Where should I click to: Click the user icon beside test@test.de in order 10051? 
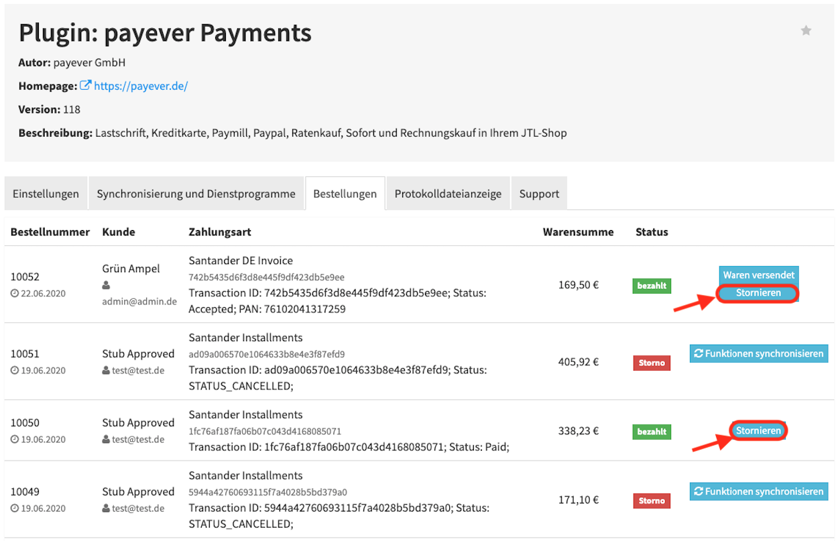pos(106,371)
